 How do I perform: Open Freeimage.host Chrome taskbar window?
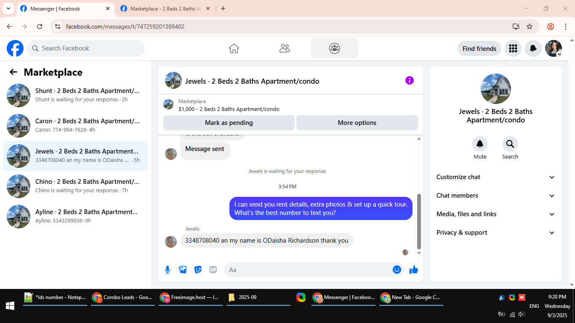tap(191, 297)
